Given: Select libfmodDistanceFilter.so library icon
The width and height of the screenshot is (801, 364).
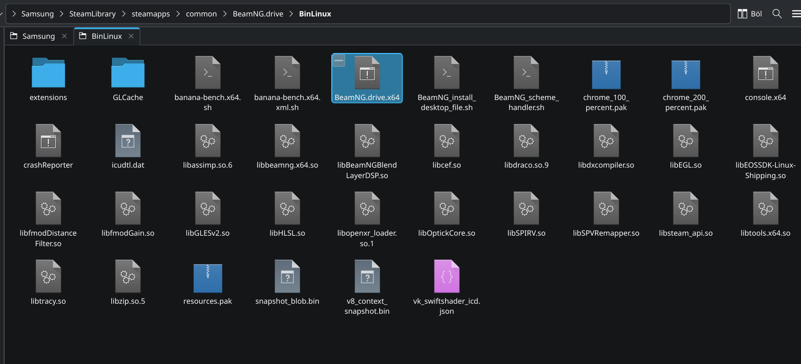Looking at the screenshot, I should click(48, 208).
